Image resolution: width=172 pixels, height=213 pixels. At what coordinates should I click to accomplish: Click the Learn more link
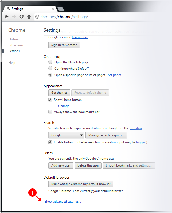point(80,37)
